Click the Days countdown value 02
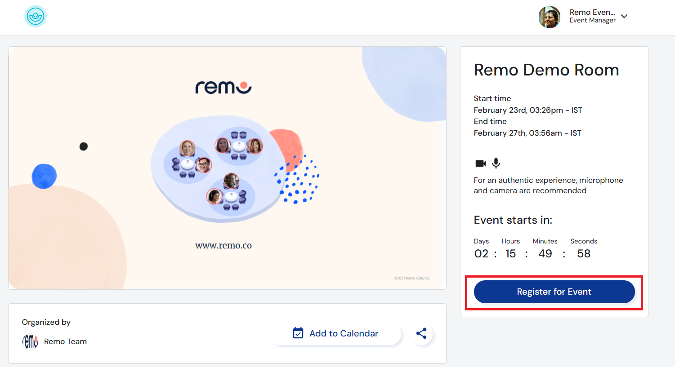The image size is (675, 367). [x=481, y=254]
